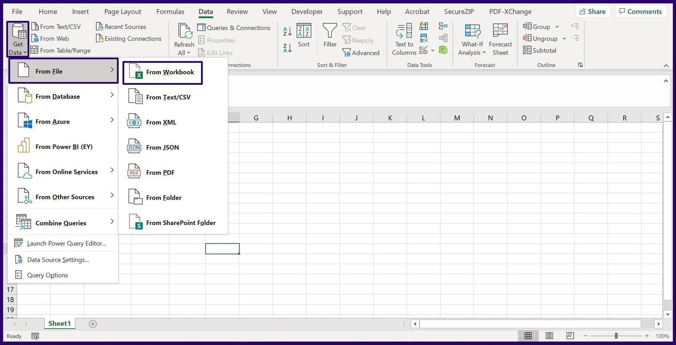Click Advanced filter option
The width and height of the screenshot is (676, 345).
tap(361, 52)
